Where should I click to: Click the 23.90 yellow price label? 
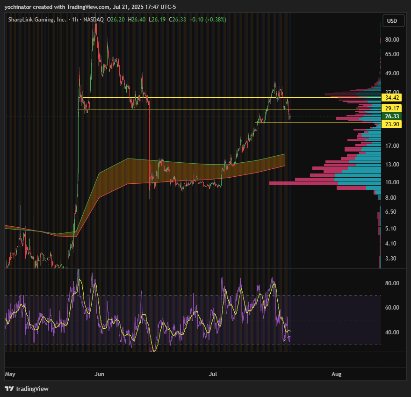point(392,124)
